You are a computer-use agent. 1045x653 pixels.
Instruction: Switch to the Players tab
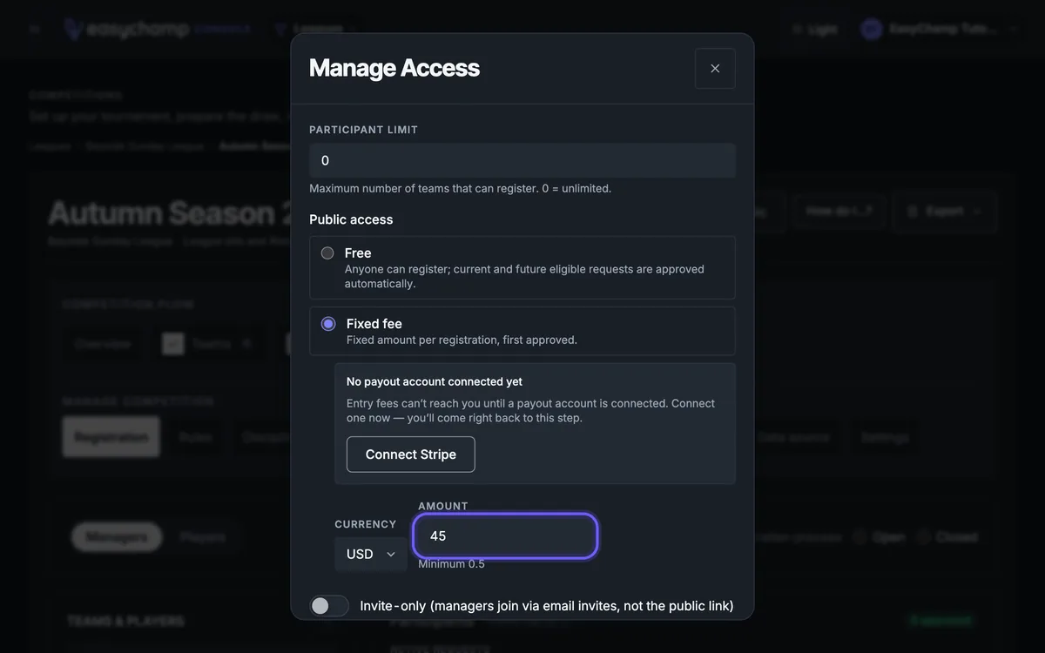point(203,537)
